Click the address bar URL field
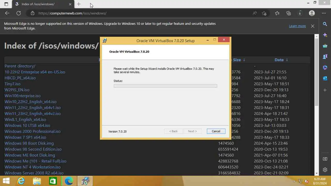The height and width of the screenshot is (186, 331). click(140, 13)
